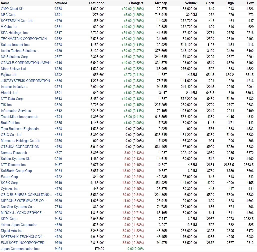Viewport: 257px width, 252px height.
Task: Open Nihon Unisys Ltd link
Action: 13,69
